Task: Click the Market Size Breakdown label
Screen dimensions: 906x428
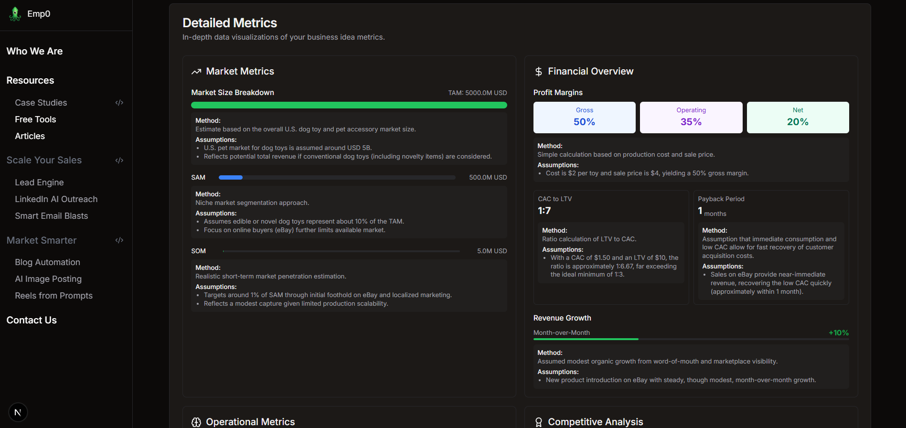Action: coord(233,93)
